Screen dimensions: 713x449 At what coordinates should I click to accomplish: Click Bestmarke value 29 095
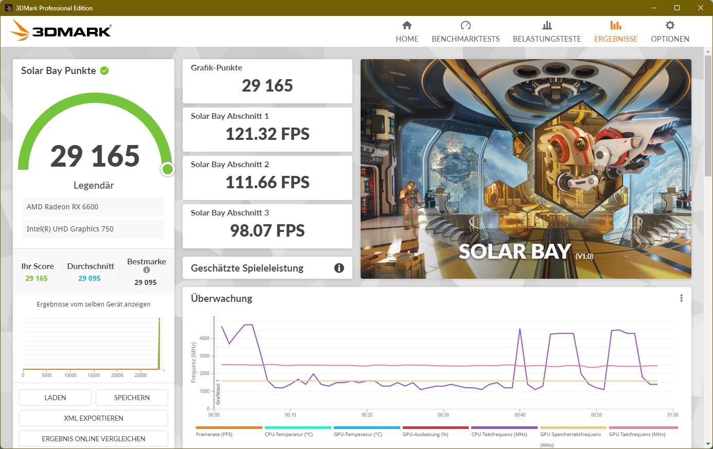(146, 282)
